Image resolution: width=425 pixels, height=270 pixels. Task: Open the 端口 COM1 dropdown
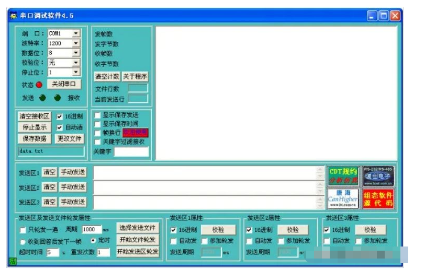click(x=76, y=33)
